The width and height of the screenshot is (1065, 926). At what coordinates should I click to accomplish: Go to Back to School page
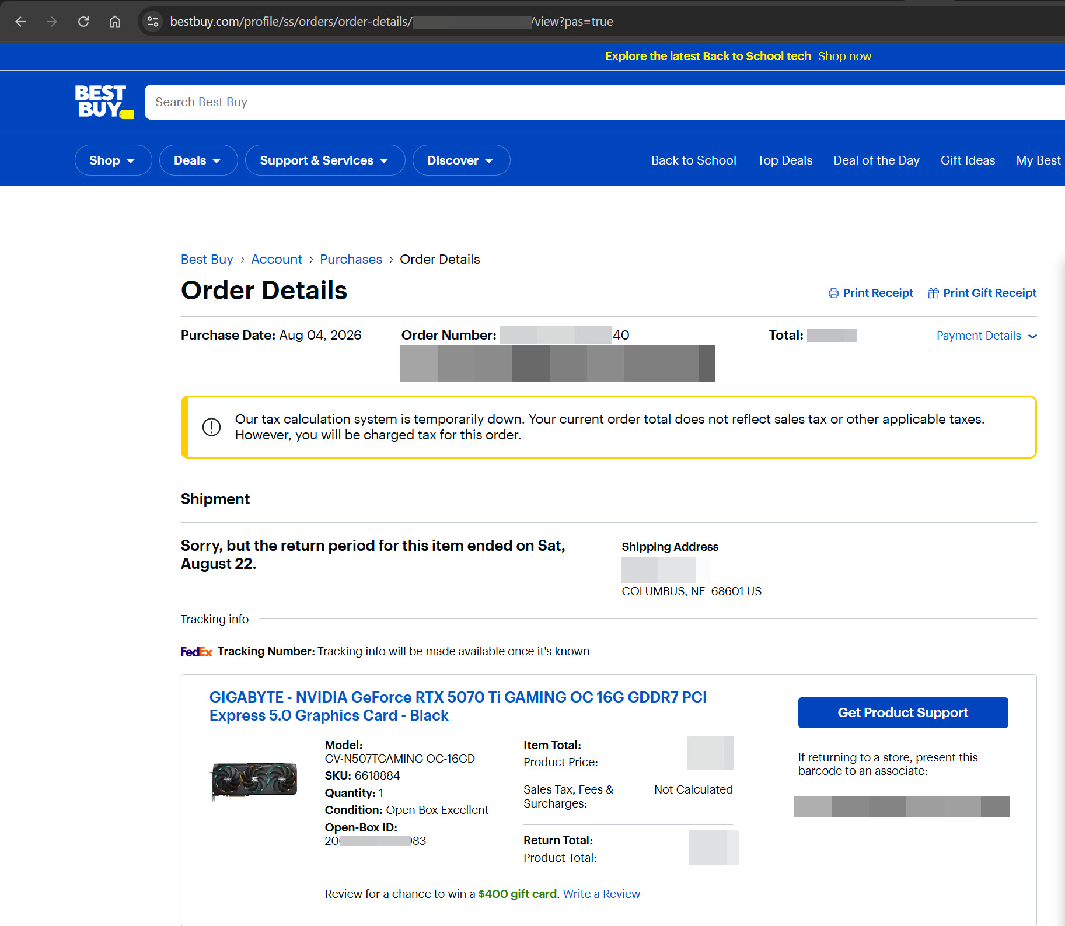click(x=693, y=160)
